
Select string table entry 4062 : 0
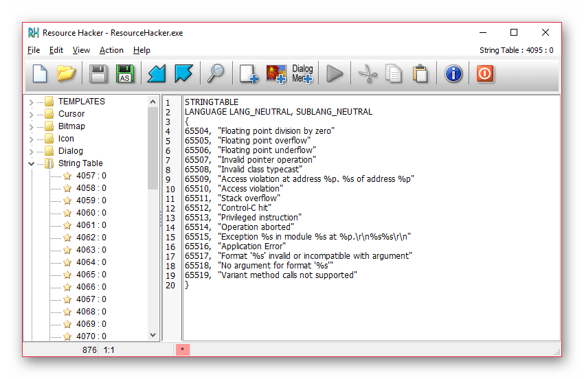pyautogui.click(x=91, y=237)
